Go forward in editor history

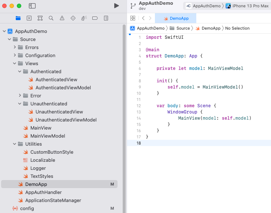150,18
